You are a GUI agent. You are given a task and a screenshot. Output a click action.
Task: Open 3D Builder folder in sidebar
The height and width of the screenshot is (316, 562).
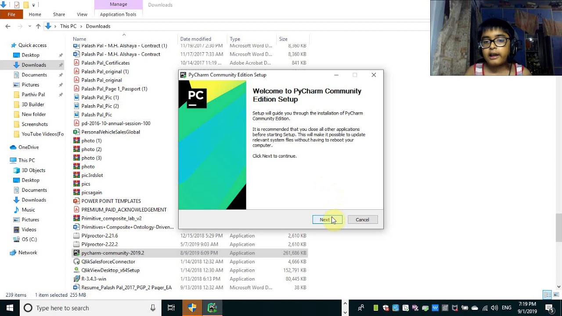tap(33, 104)
